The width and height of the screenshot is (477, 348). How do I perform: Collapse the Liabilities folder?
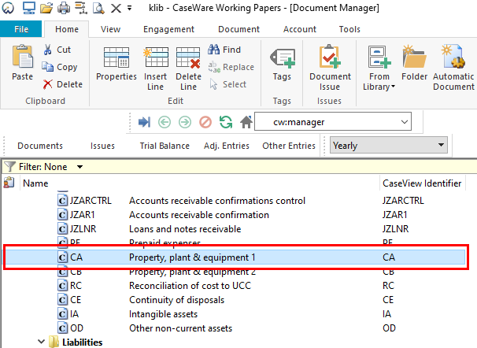(x=42, y=342)
